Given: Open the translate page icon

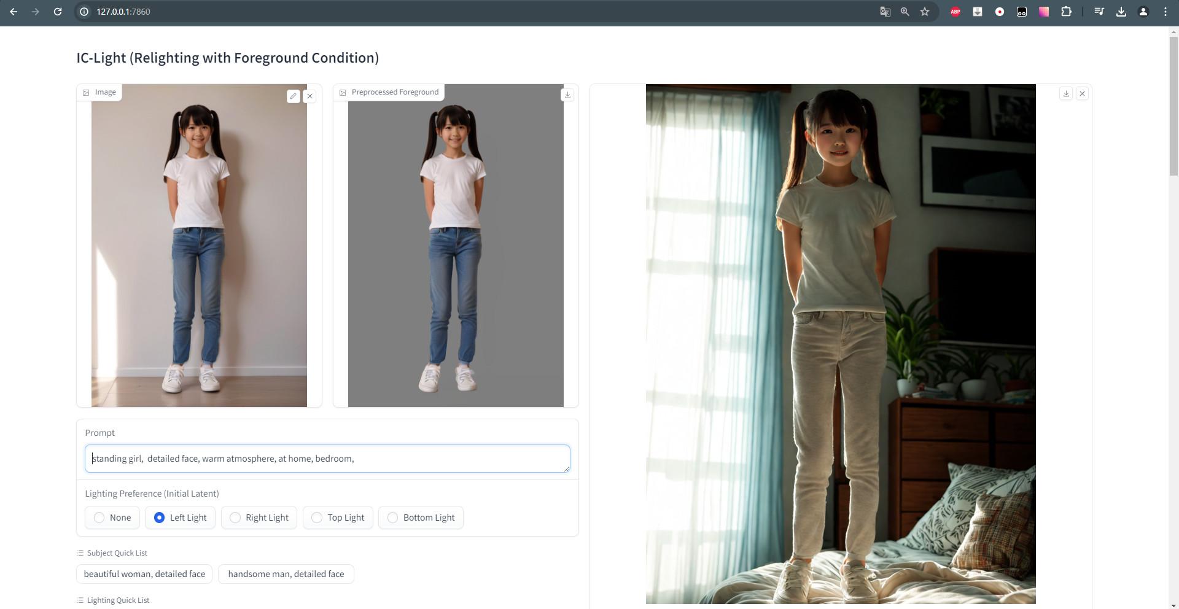Looking at the screenshot, I should click(885, 12).
